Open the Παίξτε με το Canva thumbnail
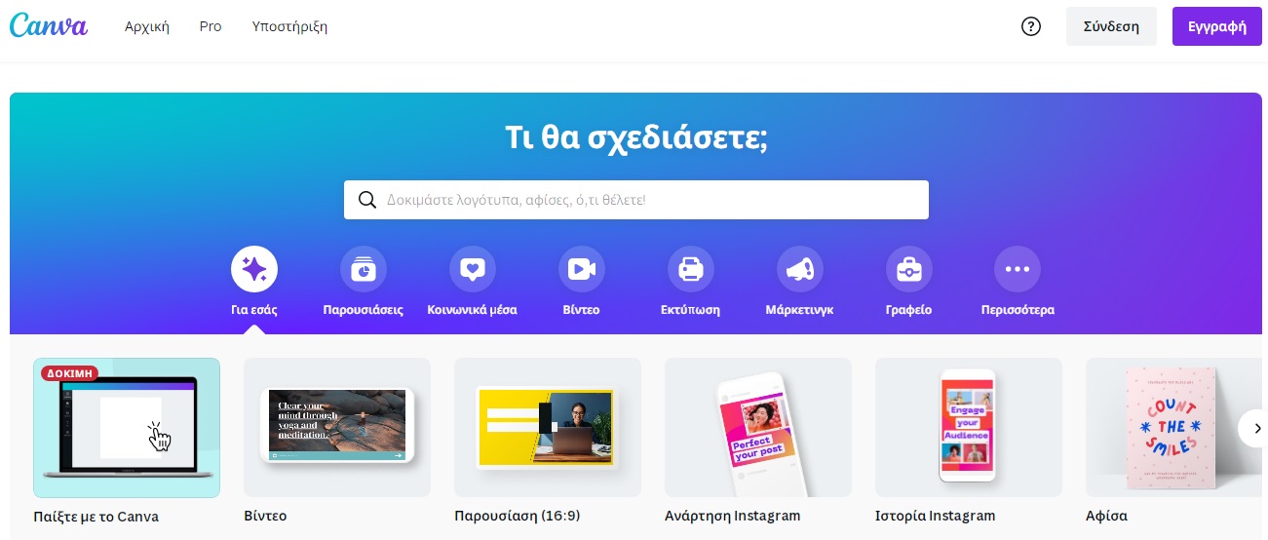This screenshot has height=540, width=1268. coord(127,428)
